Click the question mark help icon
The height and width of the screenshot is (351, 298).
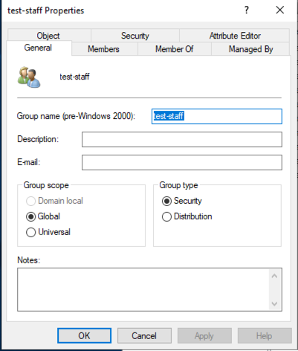click(246, 10)
